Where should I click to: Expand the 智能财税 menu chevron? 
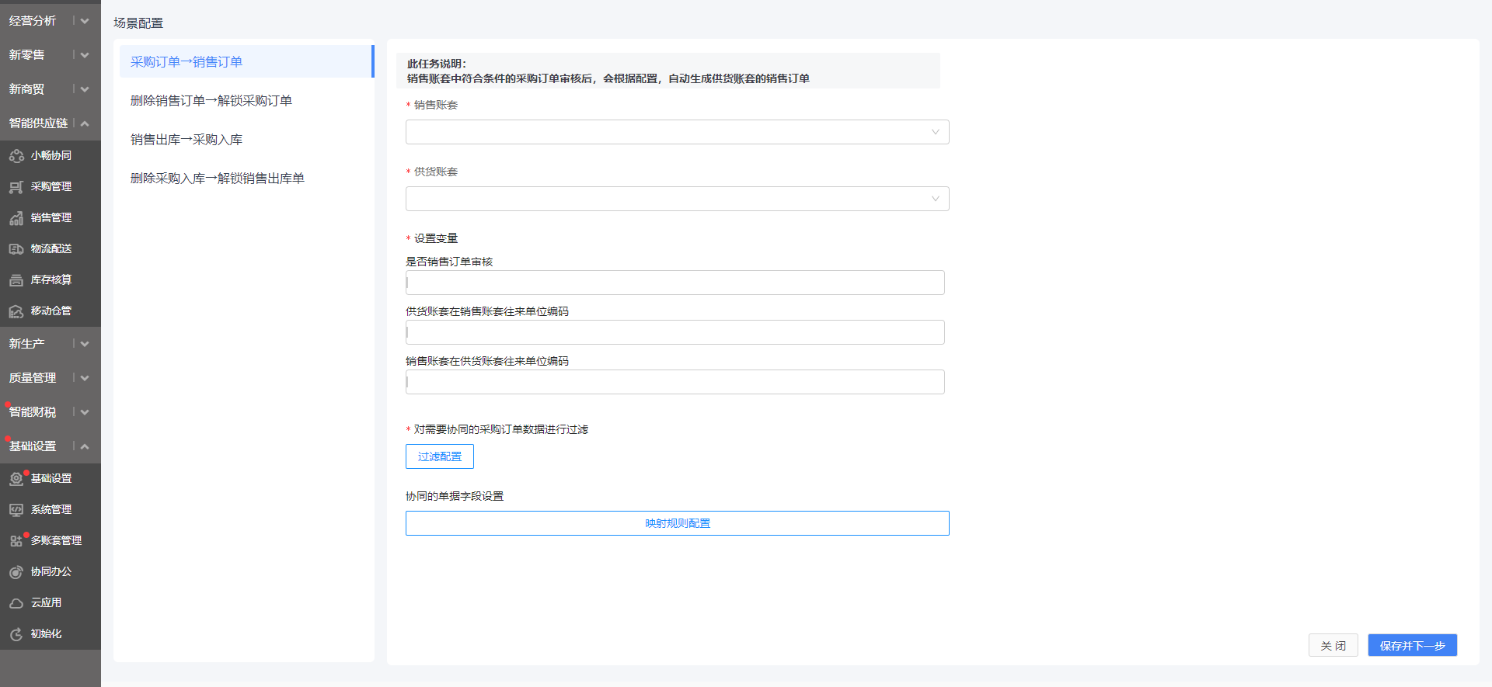coord(85,412)
